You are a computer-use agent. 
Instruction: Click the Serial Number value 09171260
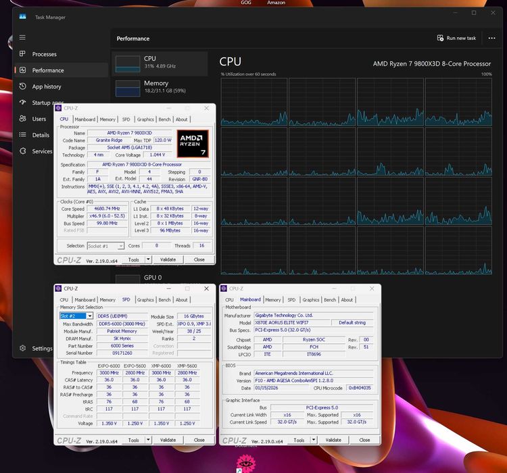coord(122,353)
